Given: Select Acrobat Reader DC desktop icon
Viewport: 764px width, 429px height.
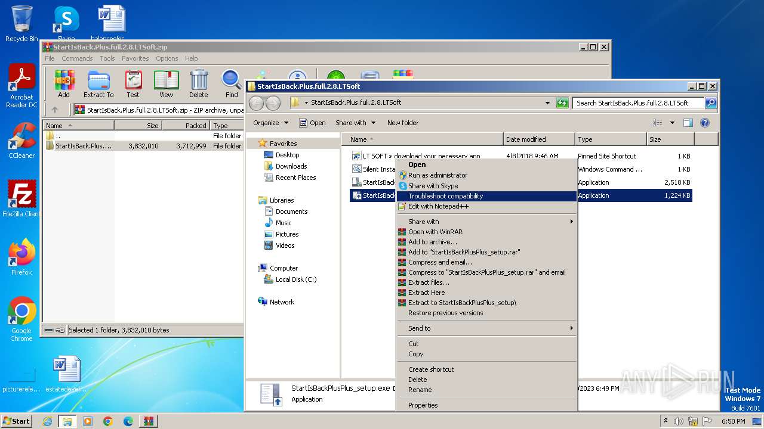Looking at the screenshot, I should click(x=21, y=86).
